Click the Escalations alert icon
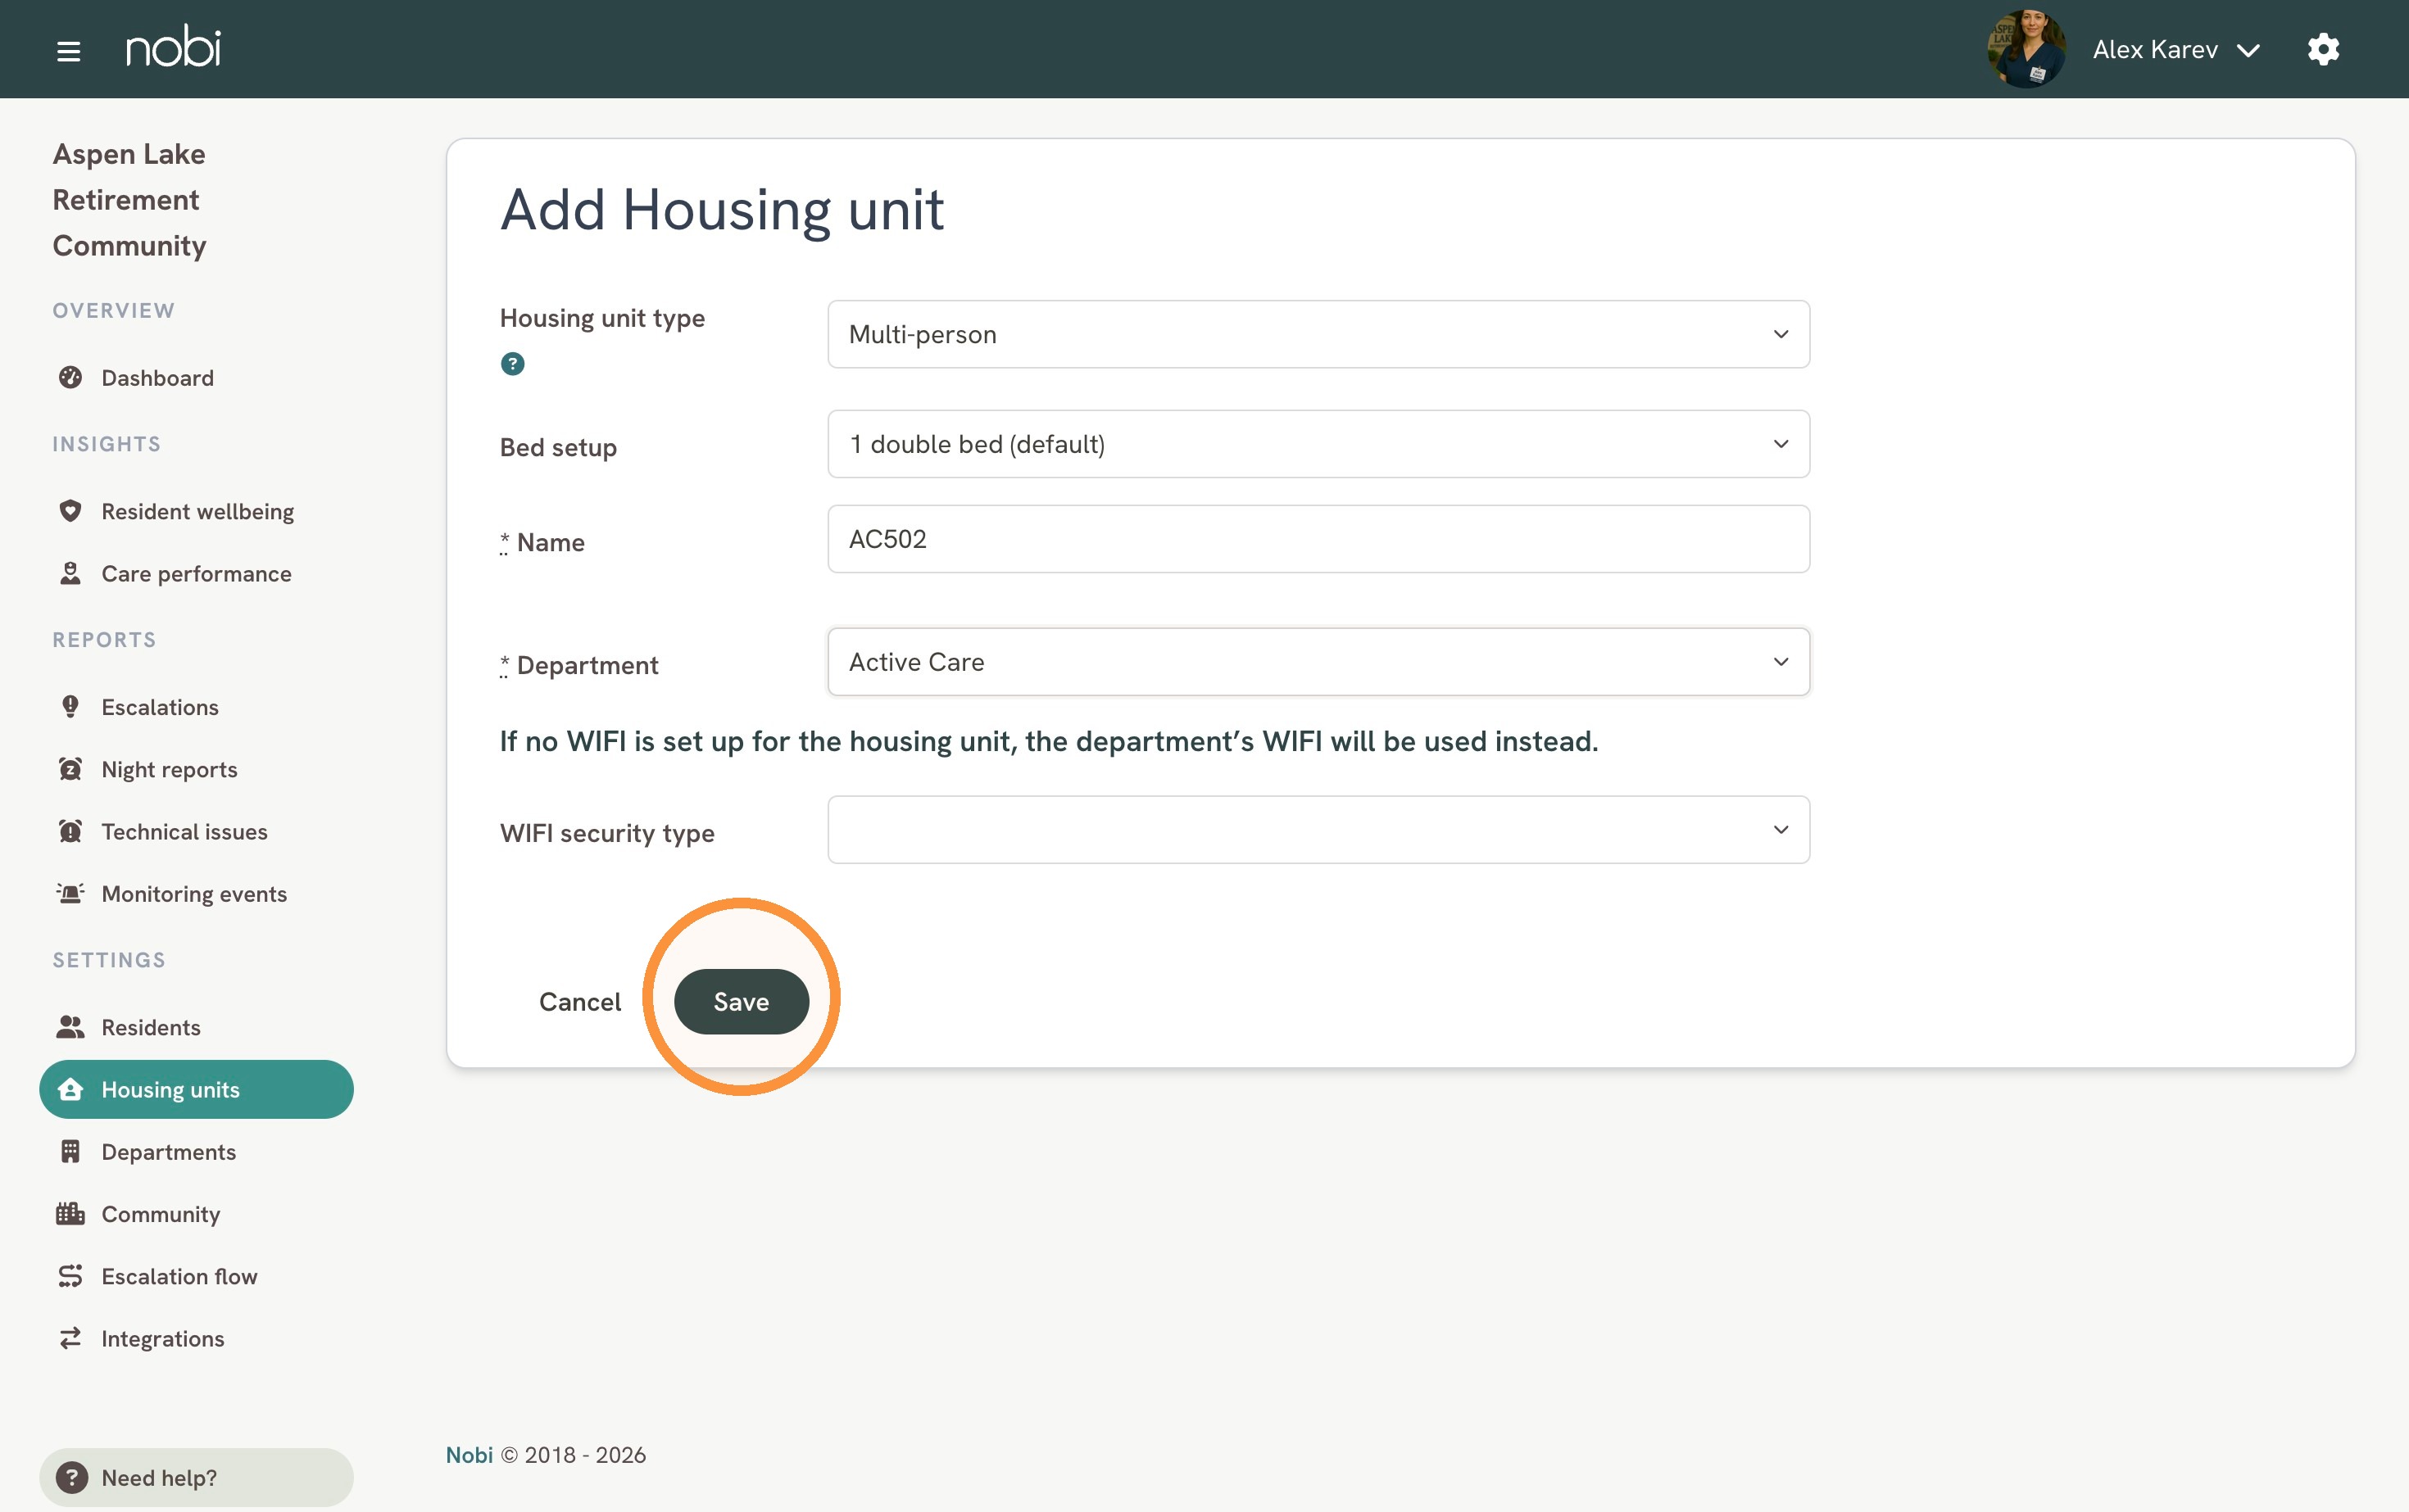2409x1512 pixels. (x=70, y=707)
